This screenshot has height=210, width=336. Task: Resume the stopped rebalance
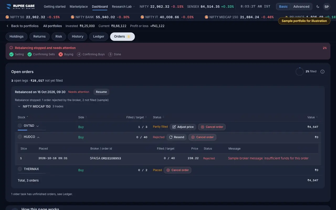101,92
